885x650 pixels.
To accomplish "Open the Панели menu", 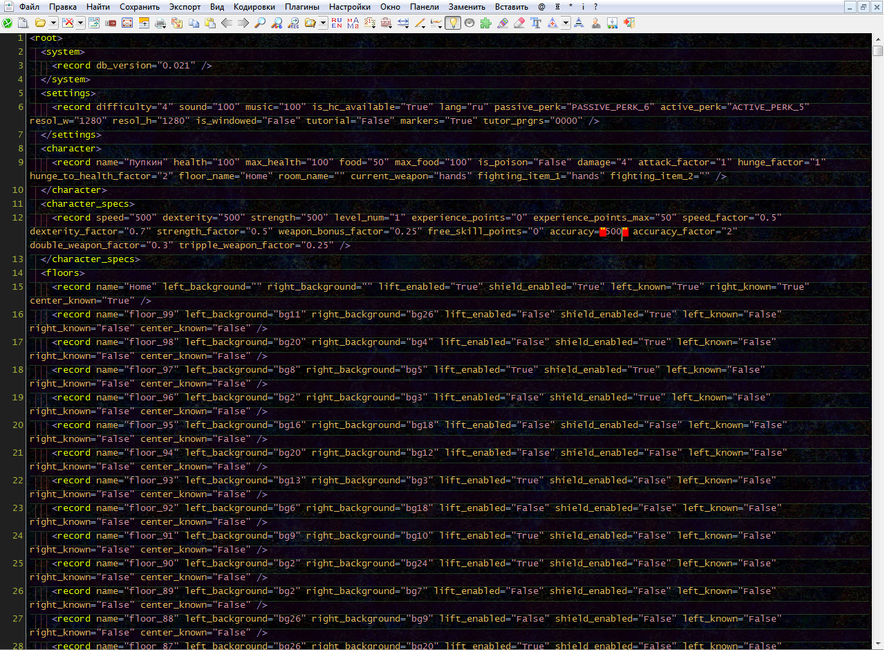I will pos(425,7).
